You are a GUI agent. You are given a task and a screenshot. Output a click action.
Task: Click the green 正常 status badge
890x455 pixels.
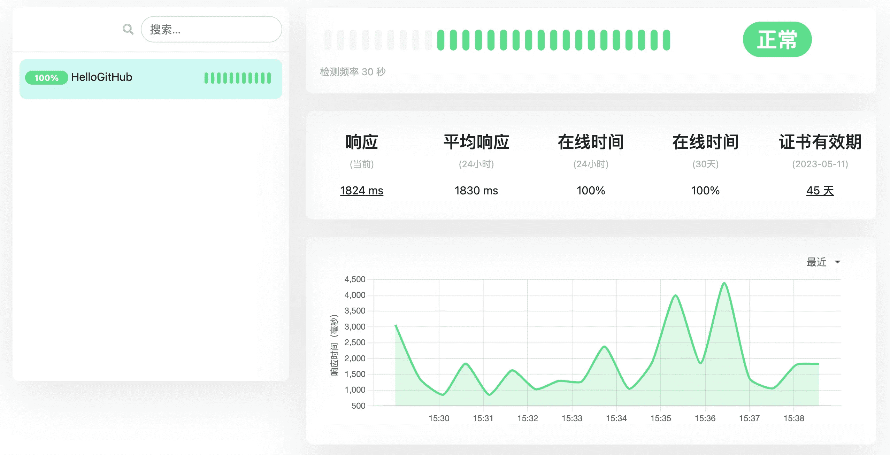[x=777, y=39]
